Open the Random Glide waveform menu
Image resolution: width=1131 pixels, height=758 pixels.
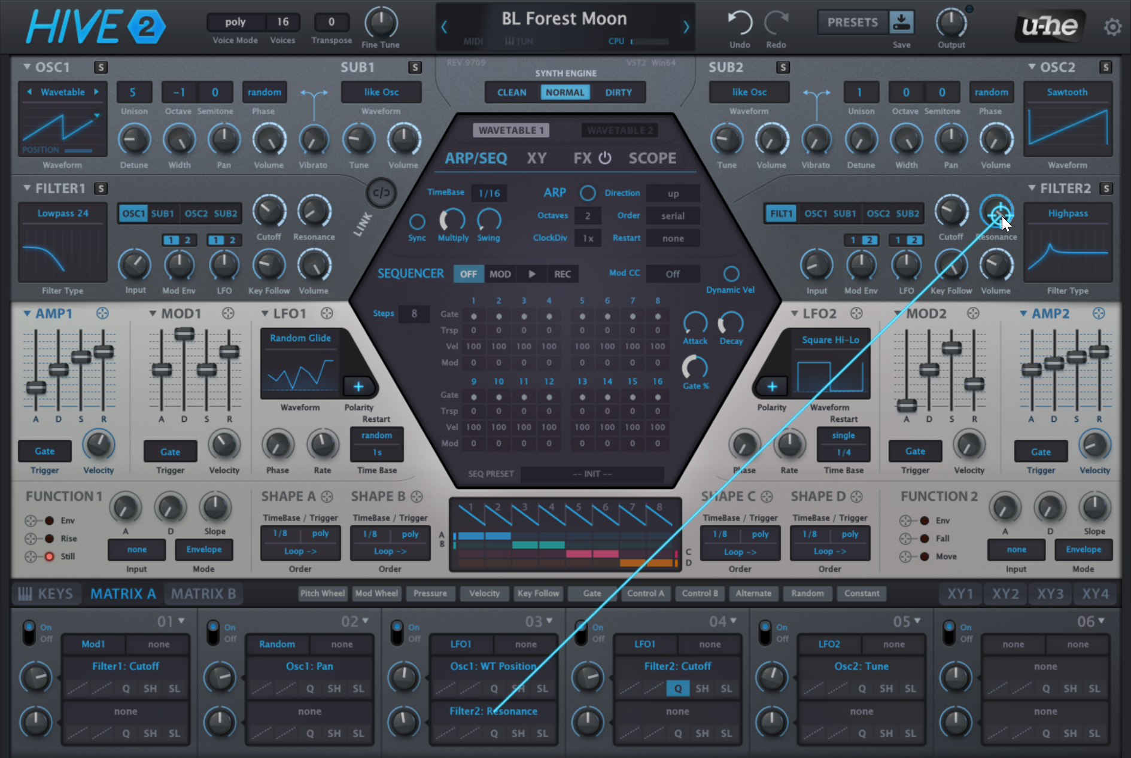[300, 338]
